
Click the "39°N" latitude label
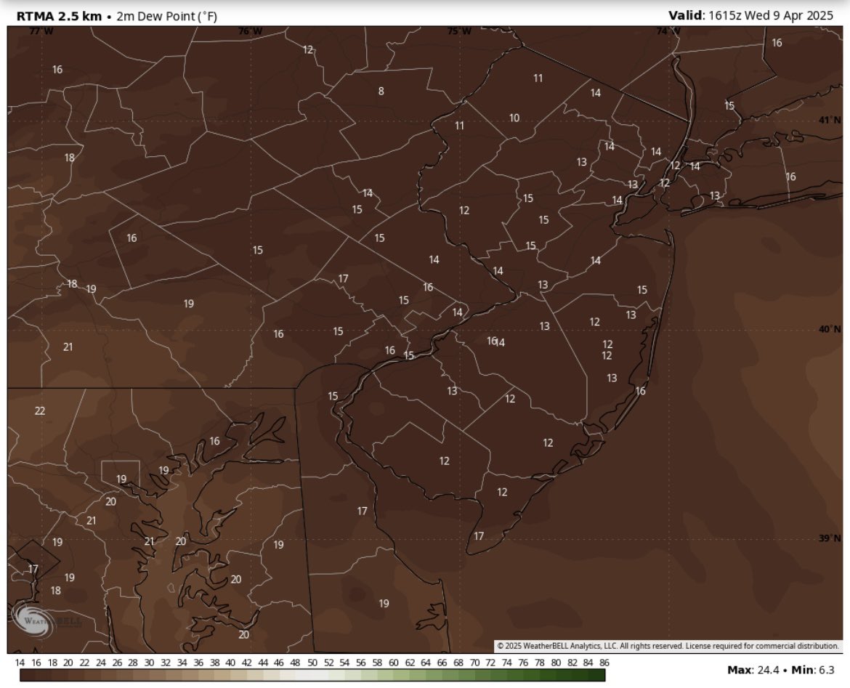(x=830, y=538)
